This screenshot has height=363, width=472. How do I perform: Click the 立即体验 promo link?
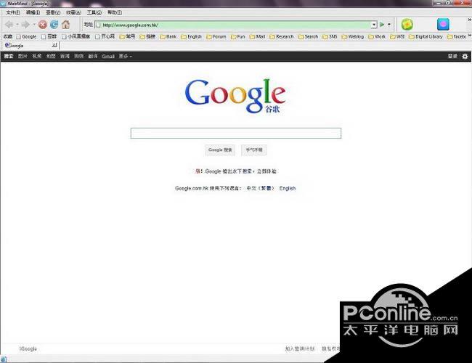[266, 171]
